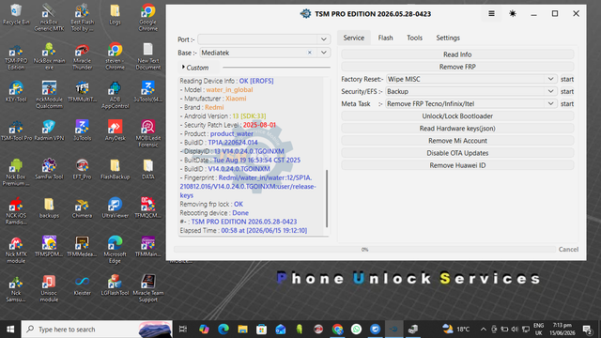Open the KEY-Tool desktop shortcut
This screenshot has width=601, height=338.
click(16, 92)
